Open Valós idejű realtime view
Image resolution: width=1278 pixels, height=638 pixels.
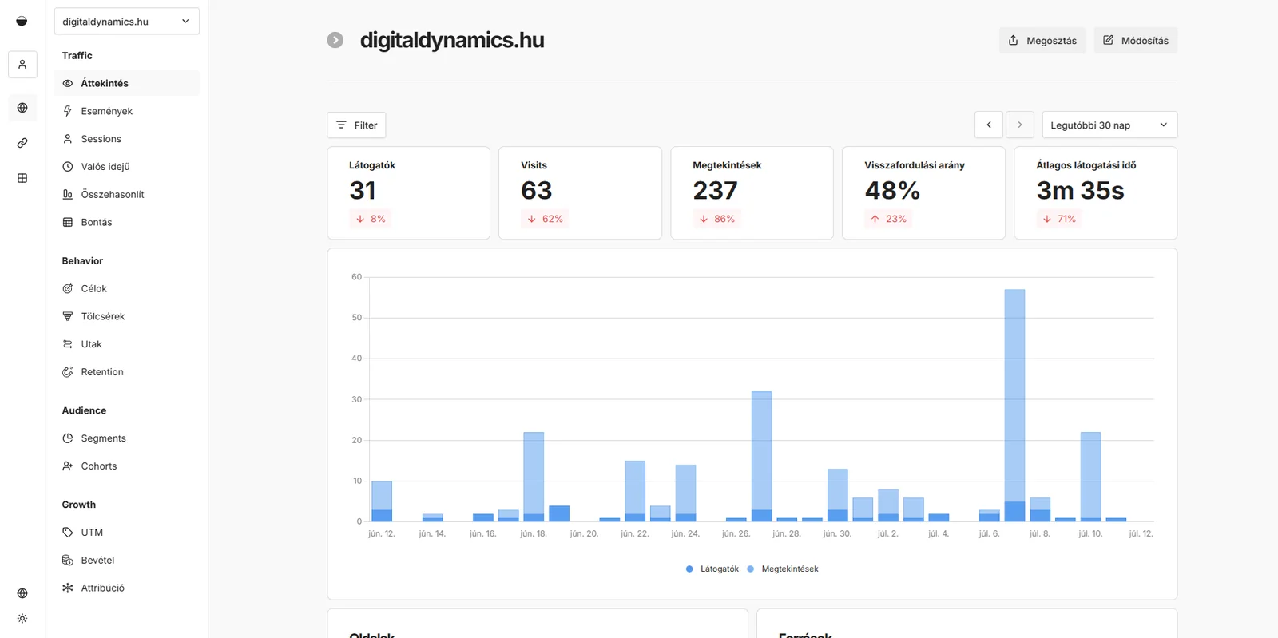coord(127,167)
